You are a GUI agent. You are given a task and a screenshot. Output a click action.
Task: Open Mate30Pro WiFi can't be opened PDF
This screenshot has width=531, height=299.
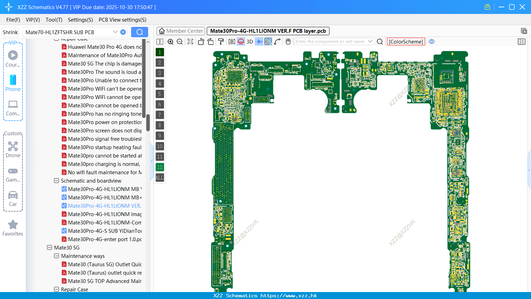click(x=102, y=89)
